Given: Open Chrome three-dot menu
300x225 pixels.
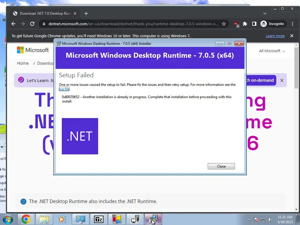Looking at the screenshot, I should tap(292, 24).
